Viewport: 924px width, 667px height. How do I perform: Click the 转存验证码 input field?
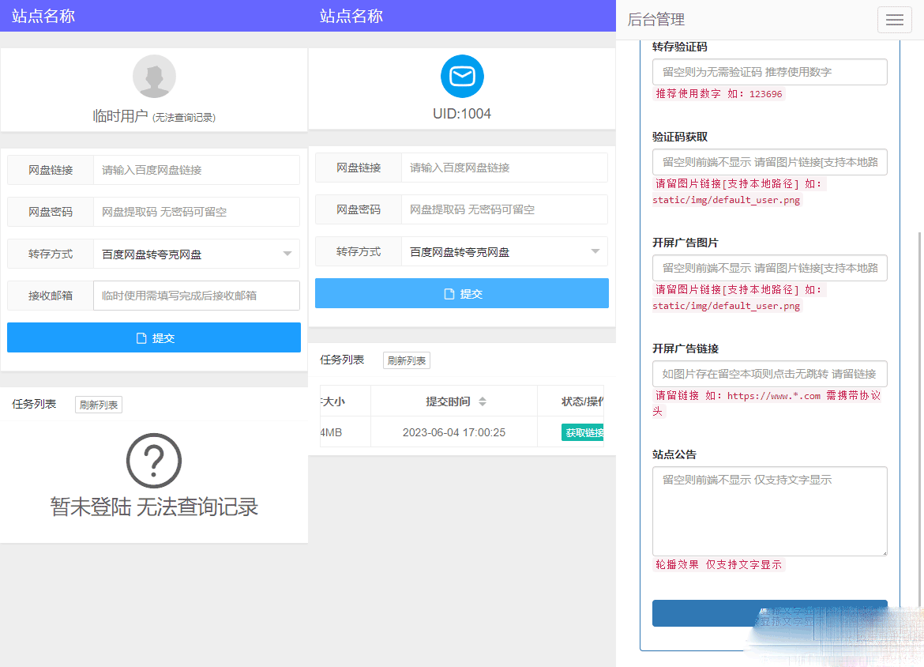pos(769,72)
